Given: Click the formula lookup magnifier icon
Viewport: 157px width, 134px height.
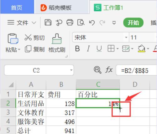Looking at the screenshot, I should point(97,70).
